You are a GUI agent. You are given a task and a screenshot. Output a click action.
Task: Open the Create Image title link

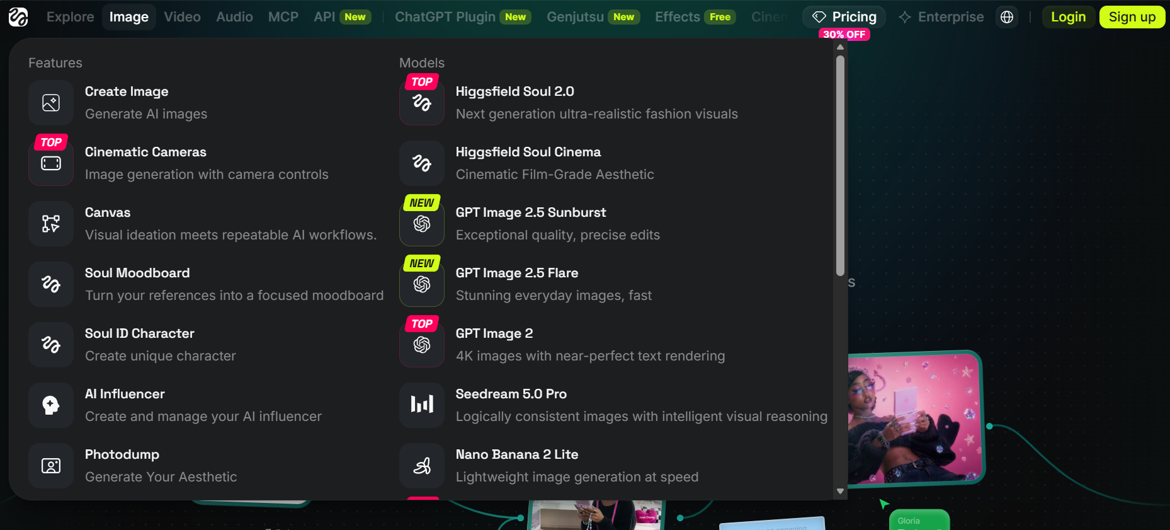click(127, 91)
